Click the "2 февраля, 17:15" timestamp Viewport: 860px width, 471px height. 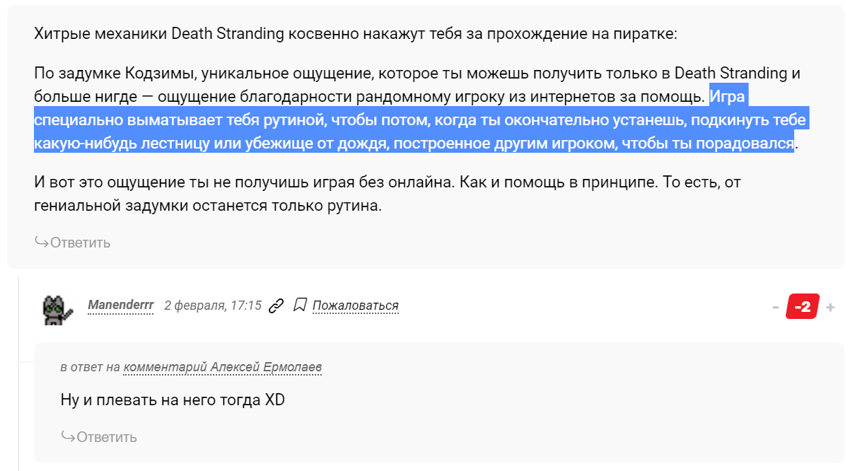213,306
